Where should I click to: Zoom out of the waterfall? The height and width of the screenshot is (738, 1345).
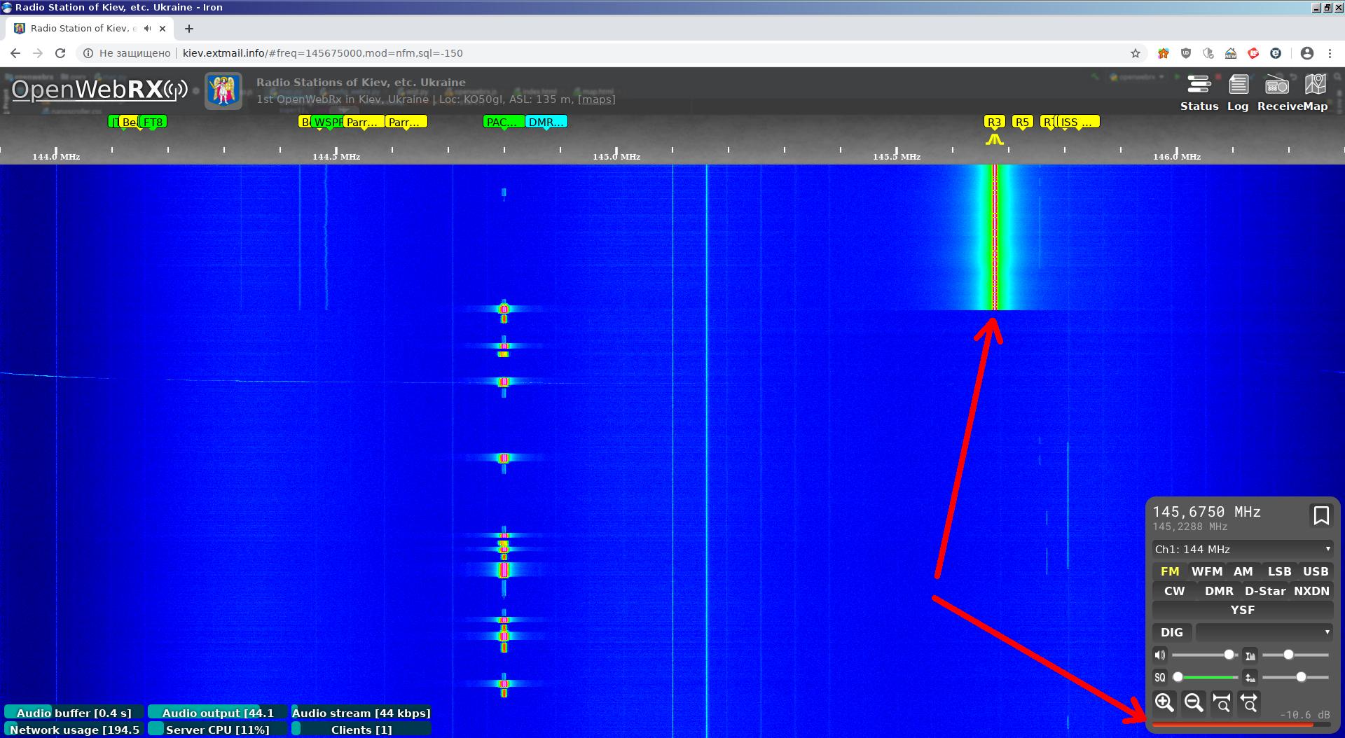[1193, 702]
